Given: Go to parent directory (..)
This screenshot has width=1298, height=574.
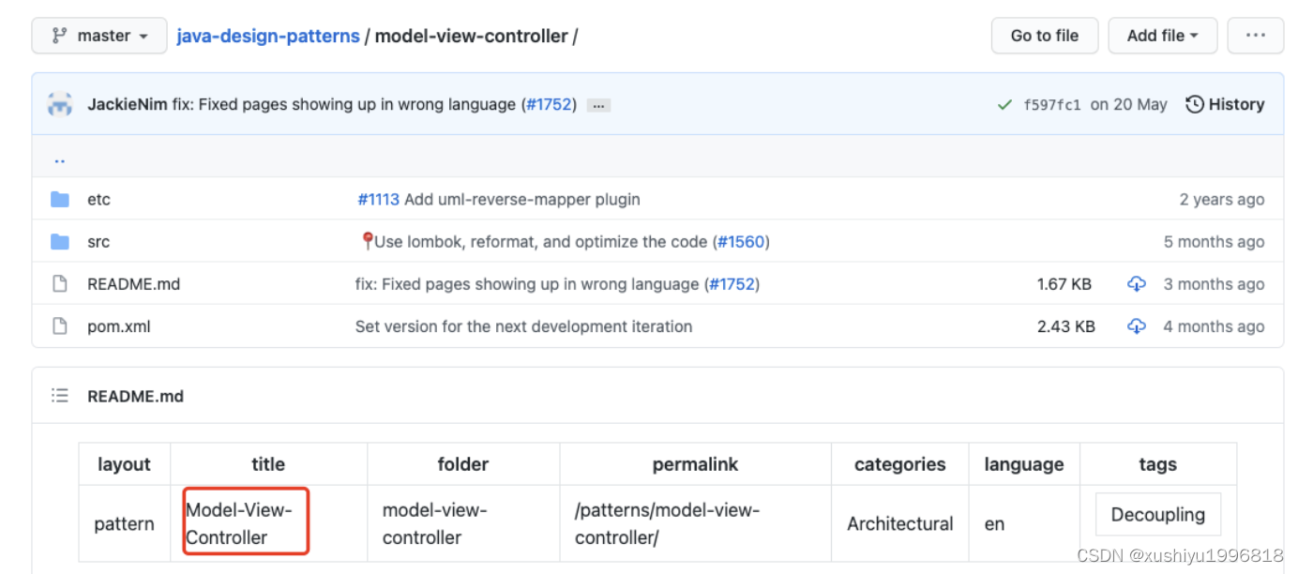Looking at the screenshot, I should 60,159.
